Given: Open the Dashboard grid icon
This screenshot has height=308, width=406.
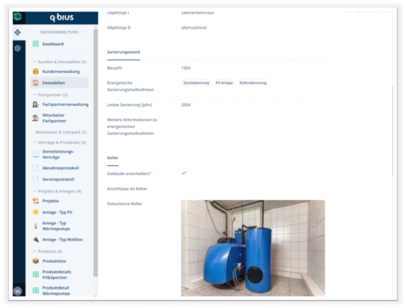Looking at the screenshot, I should [x=35, y=44].
